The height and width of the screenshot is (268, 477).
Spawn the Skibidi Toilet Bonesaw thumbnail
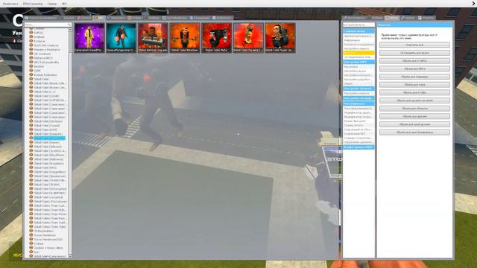coord(185,38)
